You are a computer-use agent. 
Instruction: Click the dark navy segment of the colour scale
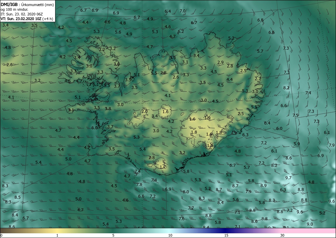(x=225, y=231)
